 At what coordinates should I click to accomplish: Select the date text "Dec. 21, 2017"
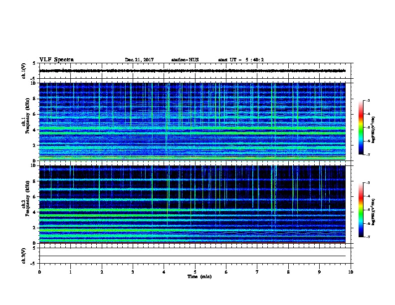[x=139, y=60]
